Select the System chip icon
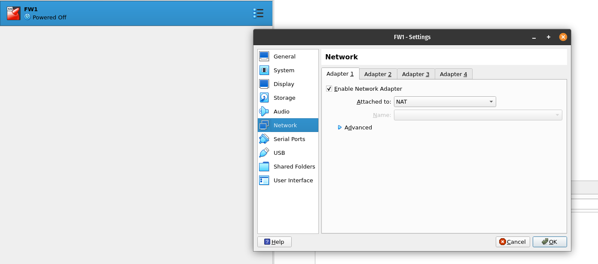598x264 pixels. tap(264, 70)
